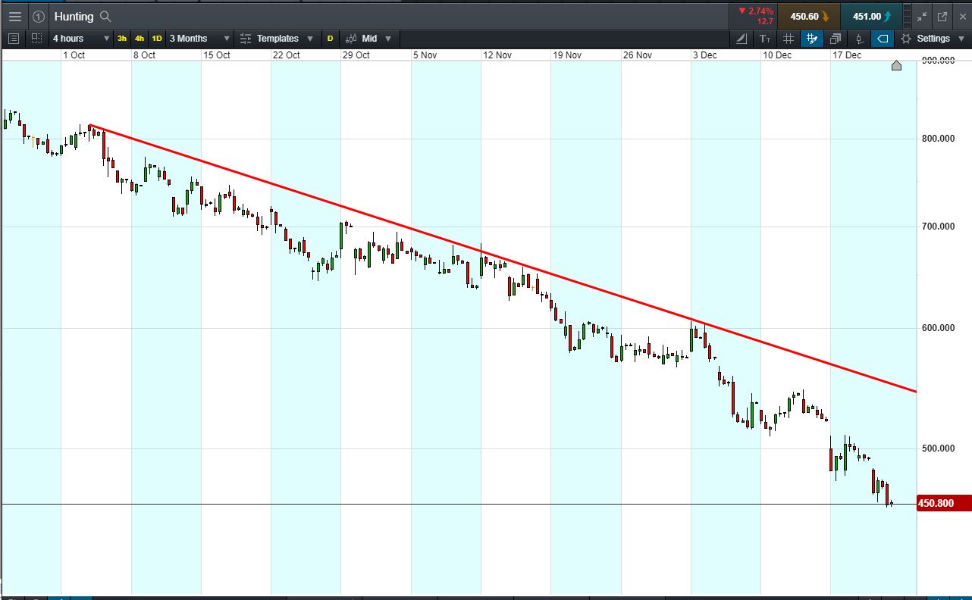This screenshot has height=600, width=972.
Task: Click the circled number 1 layout indicator
Action: 39,16
